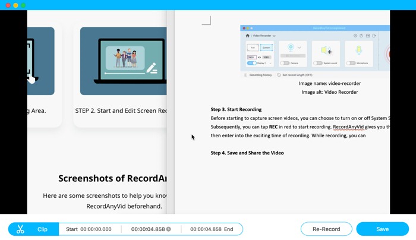Select the middle 00:00:04.858 current time value
416x240 pixels.
[x=148, y=229]
